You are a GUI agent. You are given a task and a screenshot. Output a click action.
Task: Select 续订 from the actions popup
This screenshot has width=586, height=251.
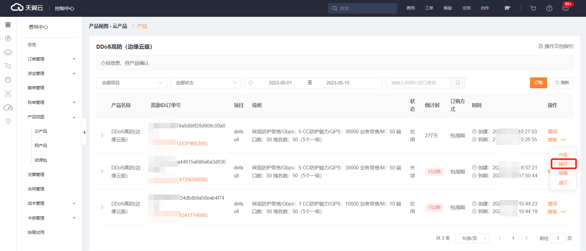pos(563,164)
